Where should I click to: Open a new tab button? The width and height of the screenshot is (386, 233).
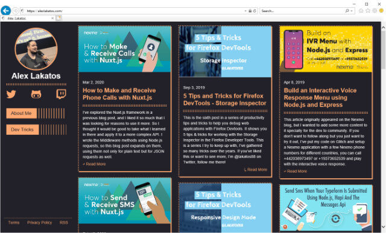point(59,18)
